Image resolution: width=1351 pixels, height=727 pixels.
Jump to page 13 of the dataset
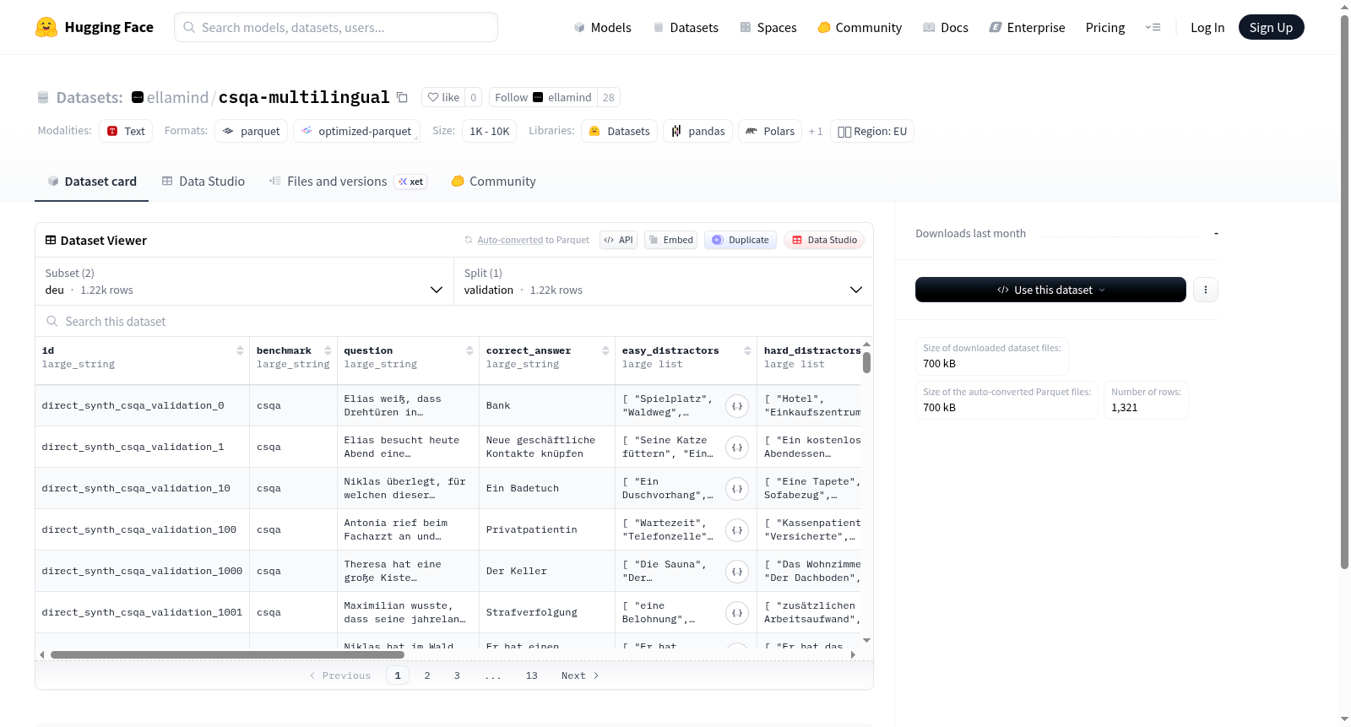531,675
